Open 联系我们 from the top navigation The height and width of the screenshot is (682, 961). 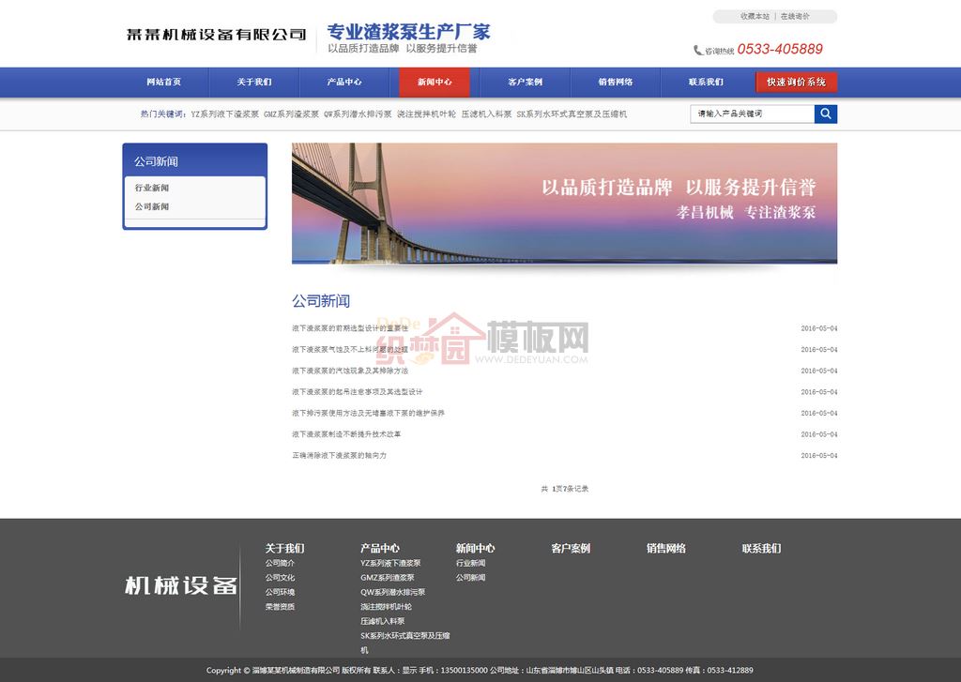coord(706,83)
